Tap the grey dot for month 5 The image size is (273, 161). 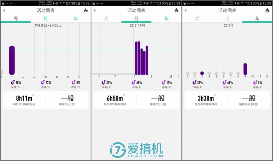[x=217, y=73]
